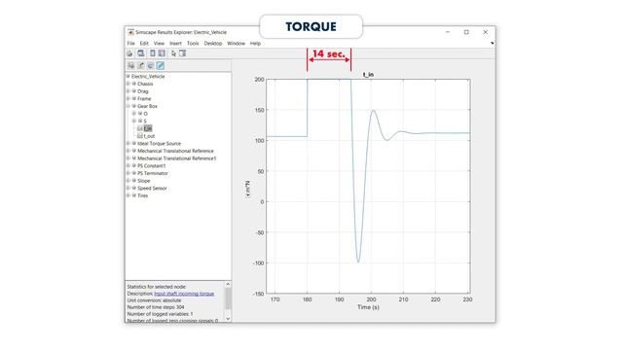Select the Frame tree item label

coord(144,98)
